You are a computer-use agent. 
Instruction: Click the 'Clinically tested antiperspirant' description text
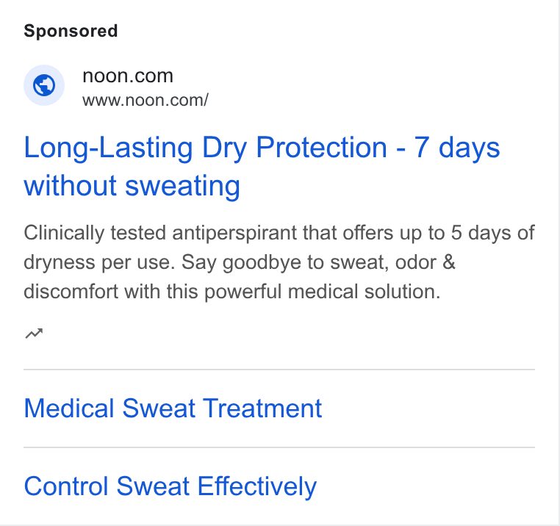(x=160, y=233)
